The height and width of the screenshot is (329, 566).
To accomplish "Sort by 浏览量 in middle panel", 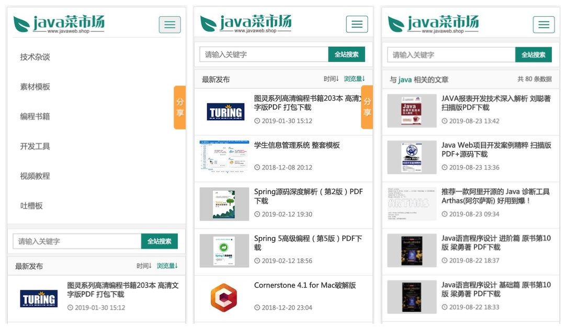I will (355, 78).
